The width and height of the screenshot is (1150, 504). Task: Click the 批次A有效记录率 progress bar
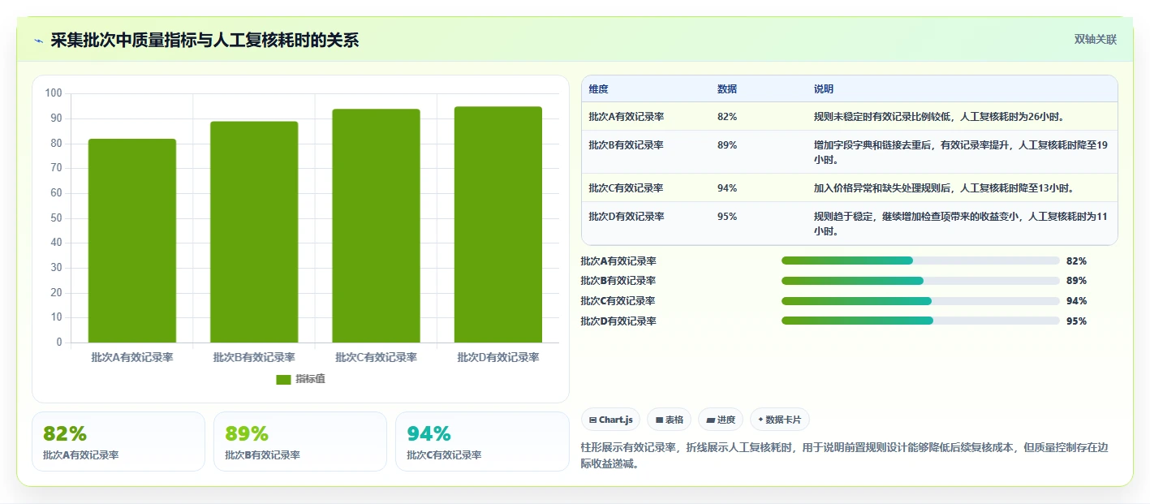[920, 261]
